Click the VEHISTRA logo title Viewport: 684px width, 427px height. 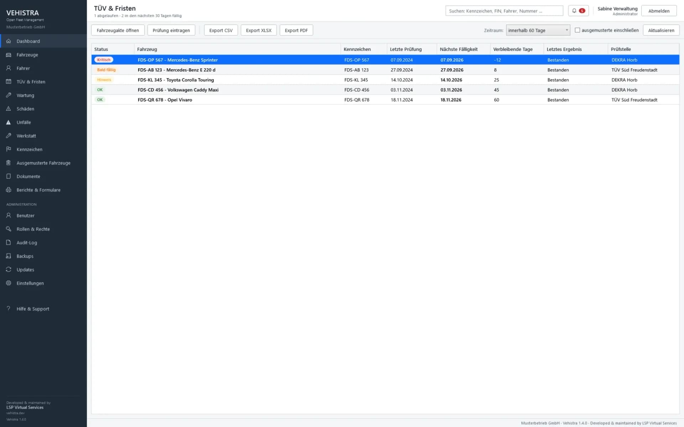point(22,13)
